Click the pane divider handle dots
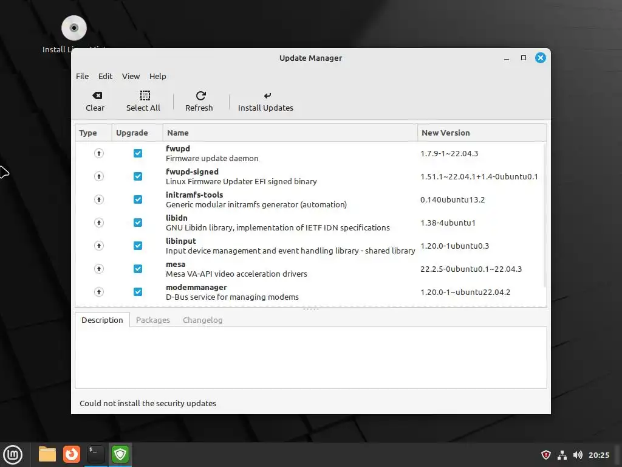Screen dimensions: 622x467 [310, 309]
